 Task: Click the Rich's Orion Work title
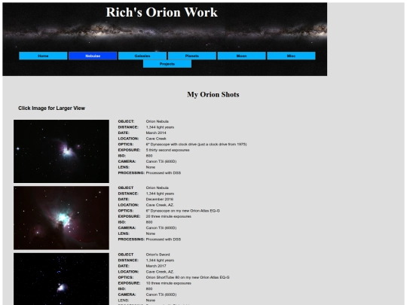click(x=162, y=12)
